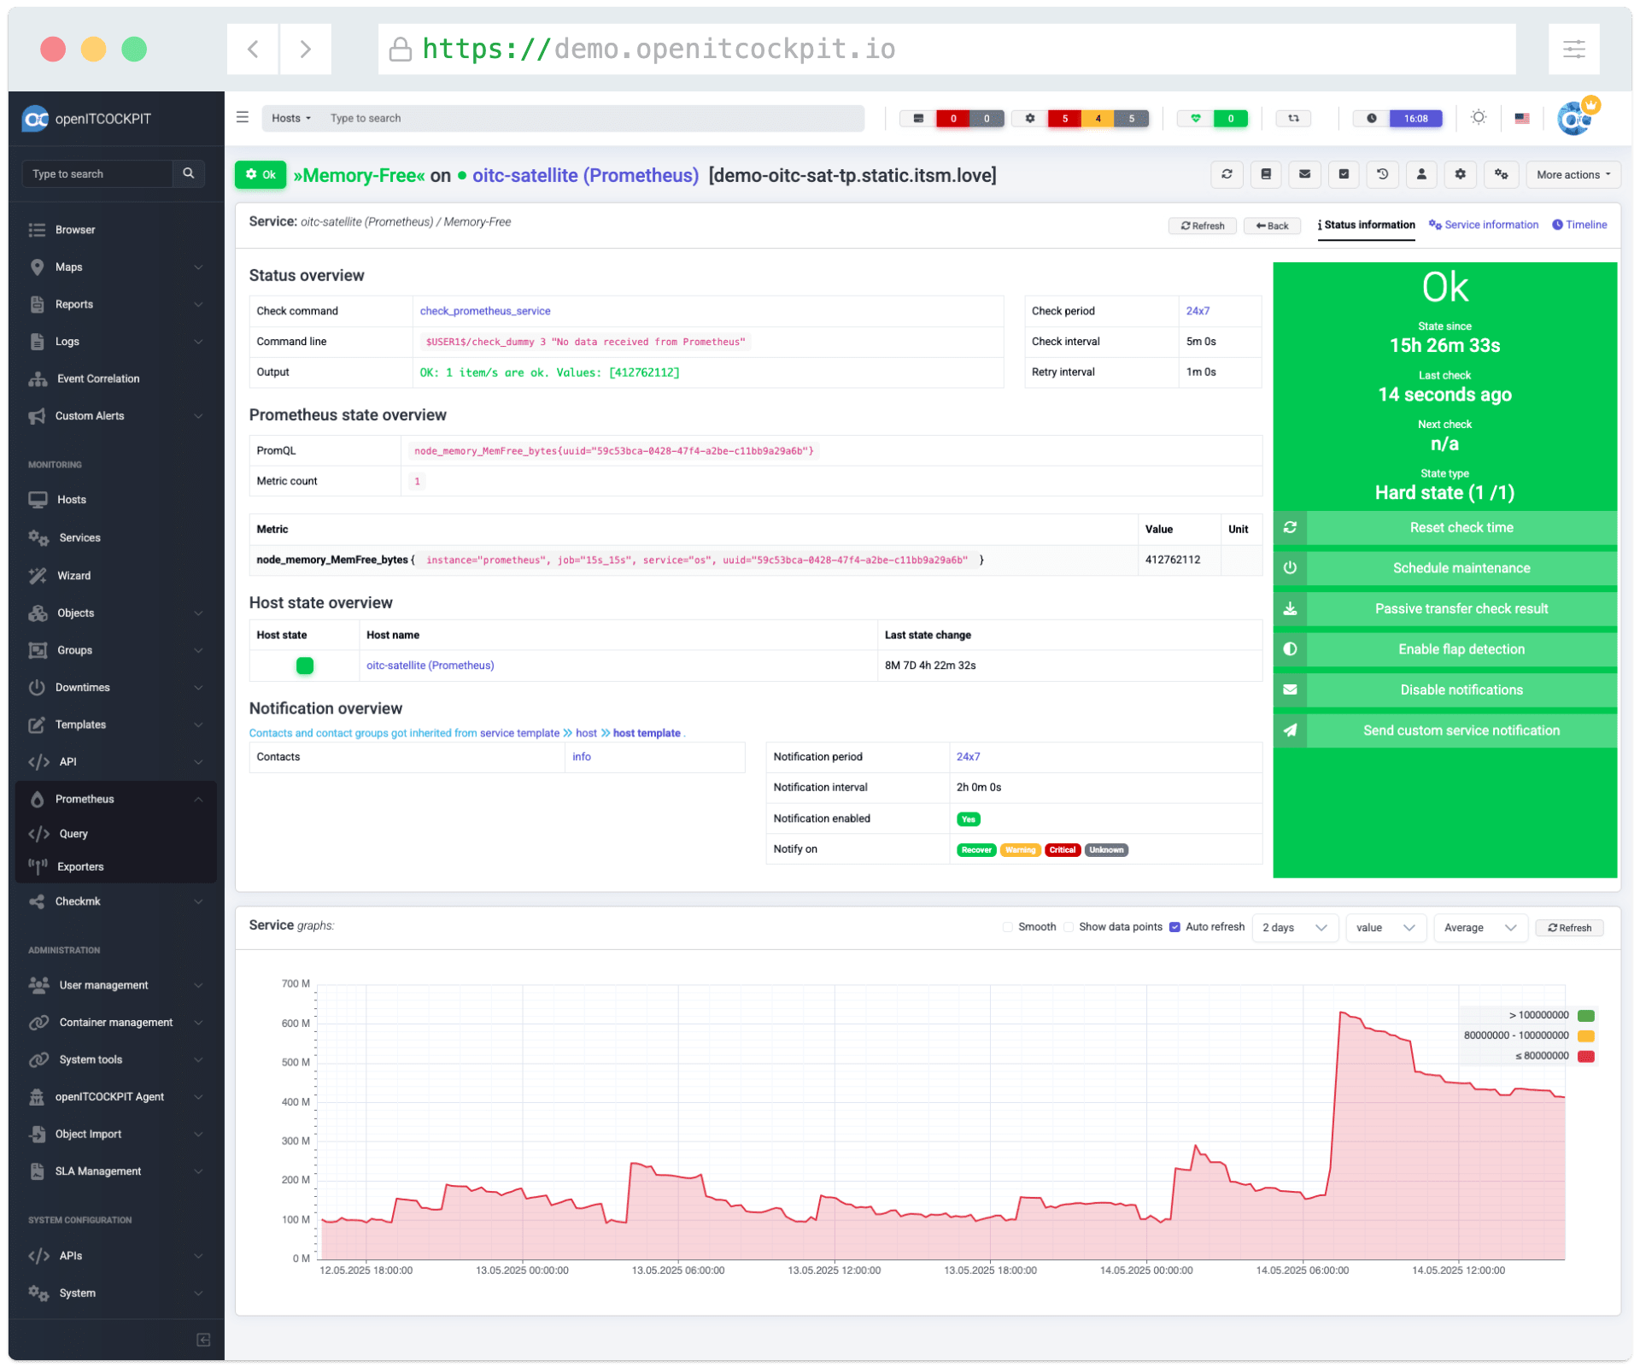Switch theme using the sun icon
The height and width of the screenshot is (1367, 1640).
point(1479,118)
